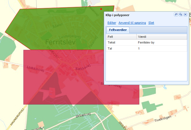Click the value Ferritslev by
This screenshot has width=191, height=130.
tap(146, 43)
